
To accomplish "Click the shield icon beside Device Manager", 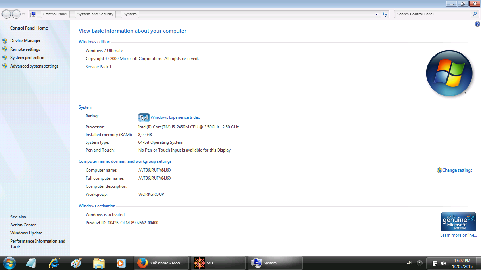I will tap(5, 41).
